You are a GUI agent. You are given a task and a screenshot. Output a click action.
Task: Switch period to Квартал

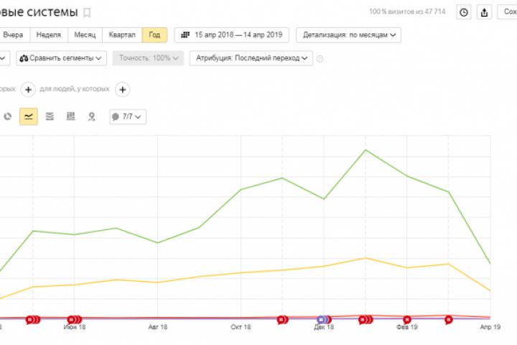(122, 34)
